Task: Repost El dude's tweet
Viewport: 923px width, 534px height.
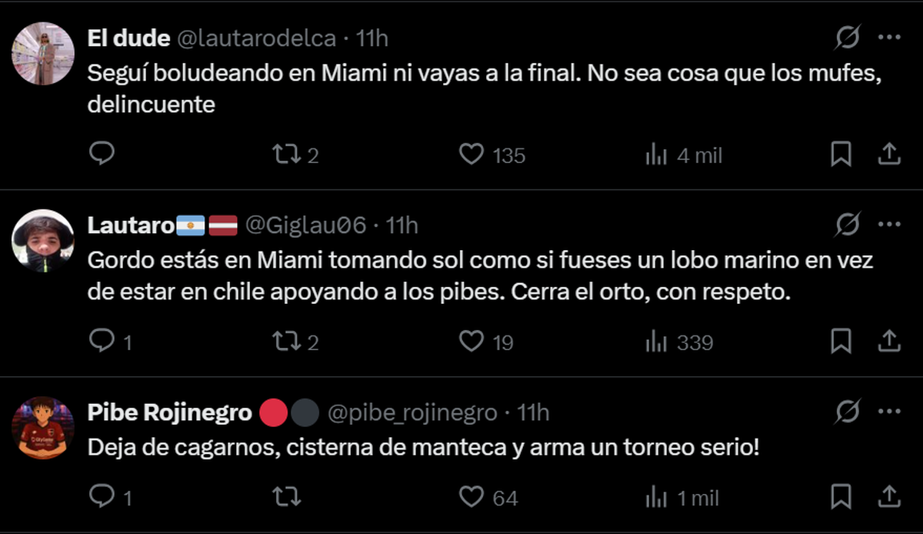Action: (x=287, y=155)
